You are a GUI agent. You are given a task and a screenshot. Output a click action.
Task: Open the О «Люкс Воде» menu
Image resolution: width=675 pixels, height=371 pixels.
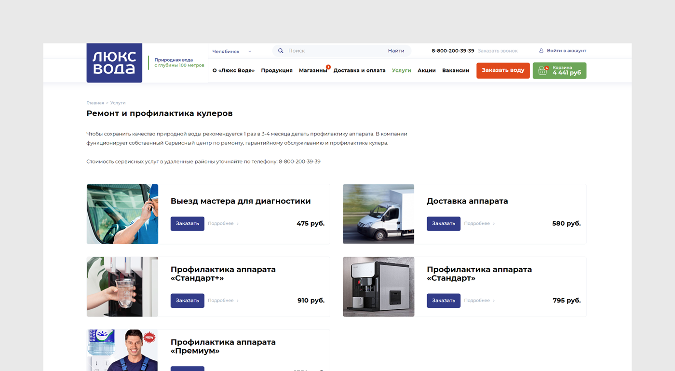234,70
